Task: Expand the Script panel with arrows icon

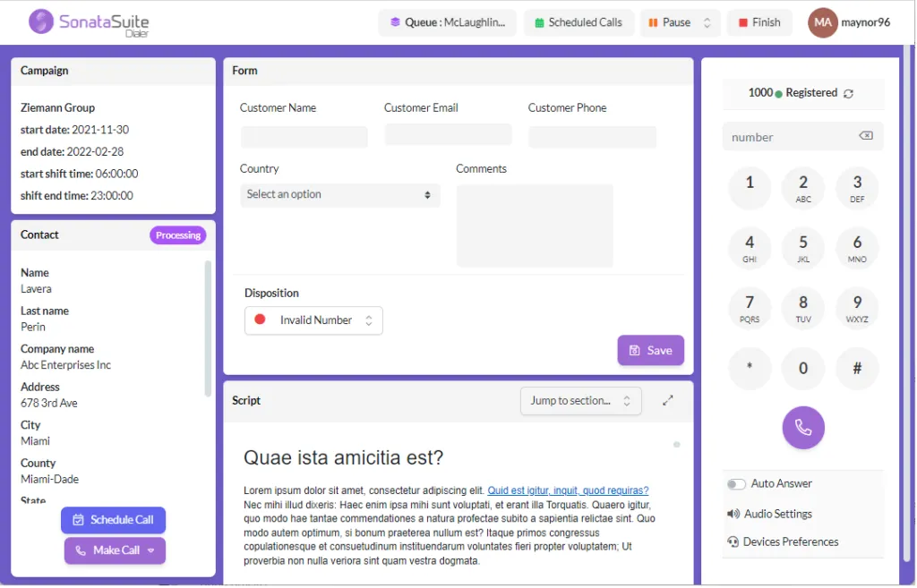Action: pyautogui.click(x=667, y=401)
